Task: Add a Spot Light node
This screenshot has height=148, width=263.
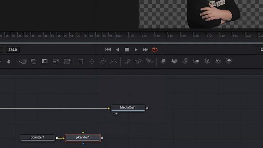Action: [x=218, y=61]
